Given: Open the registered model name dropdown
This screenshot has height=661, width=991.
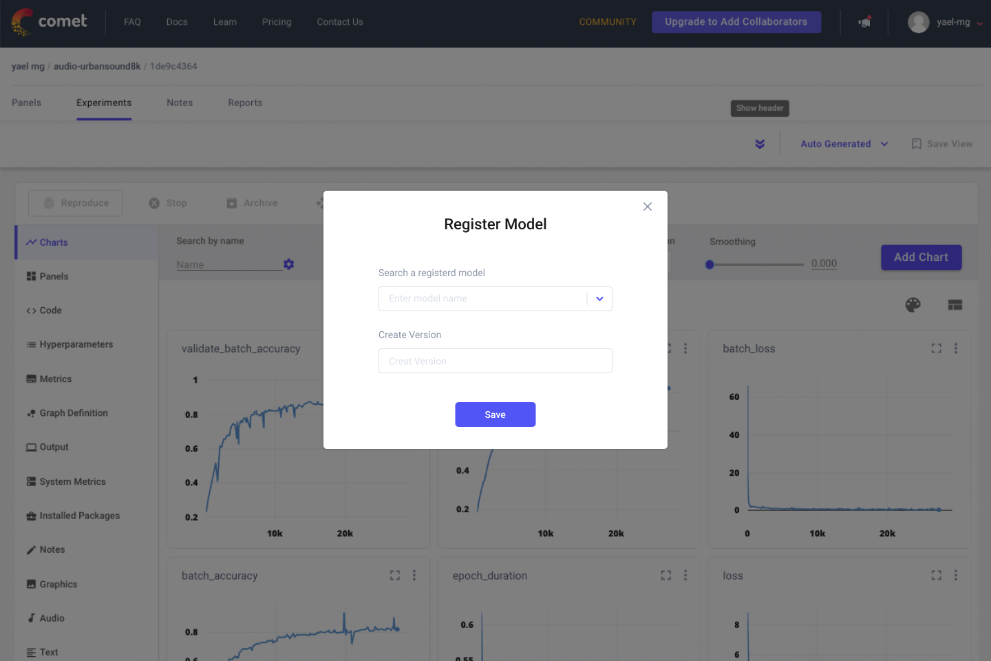Looking at the screenshot, I should [599, 299].
